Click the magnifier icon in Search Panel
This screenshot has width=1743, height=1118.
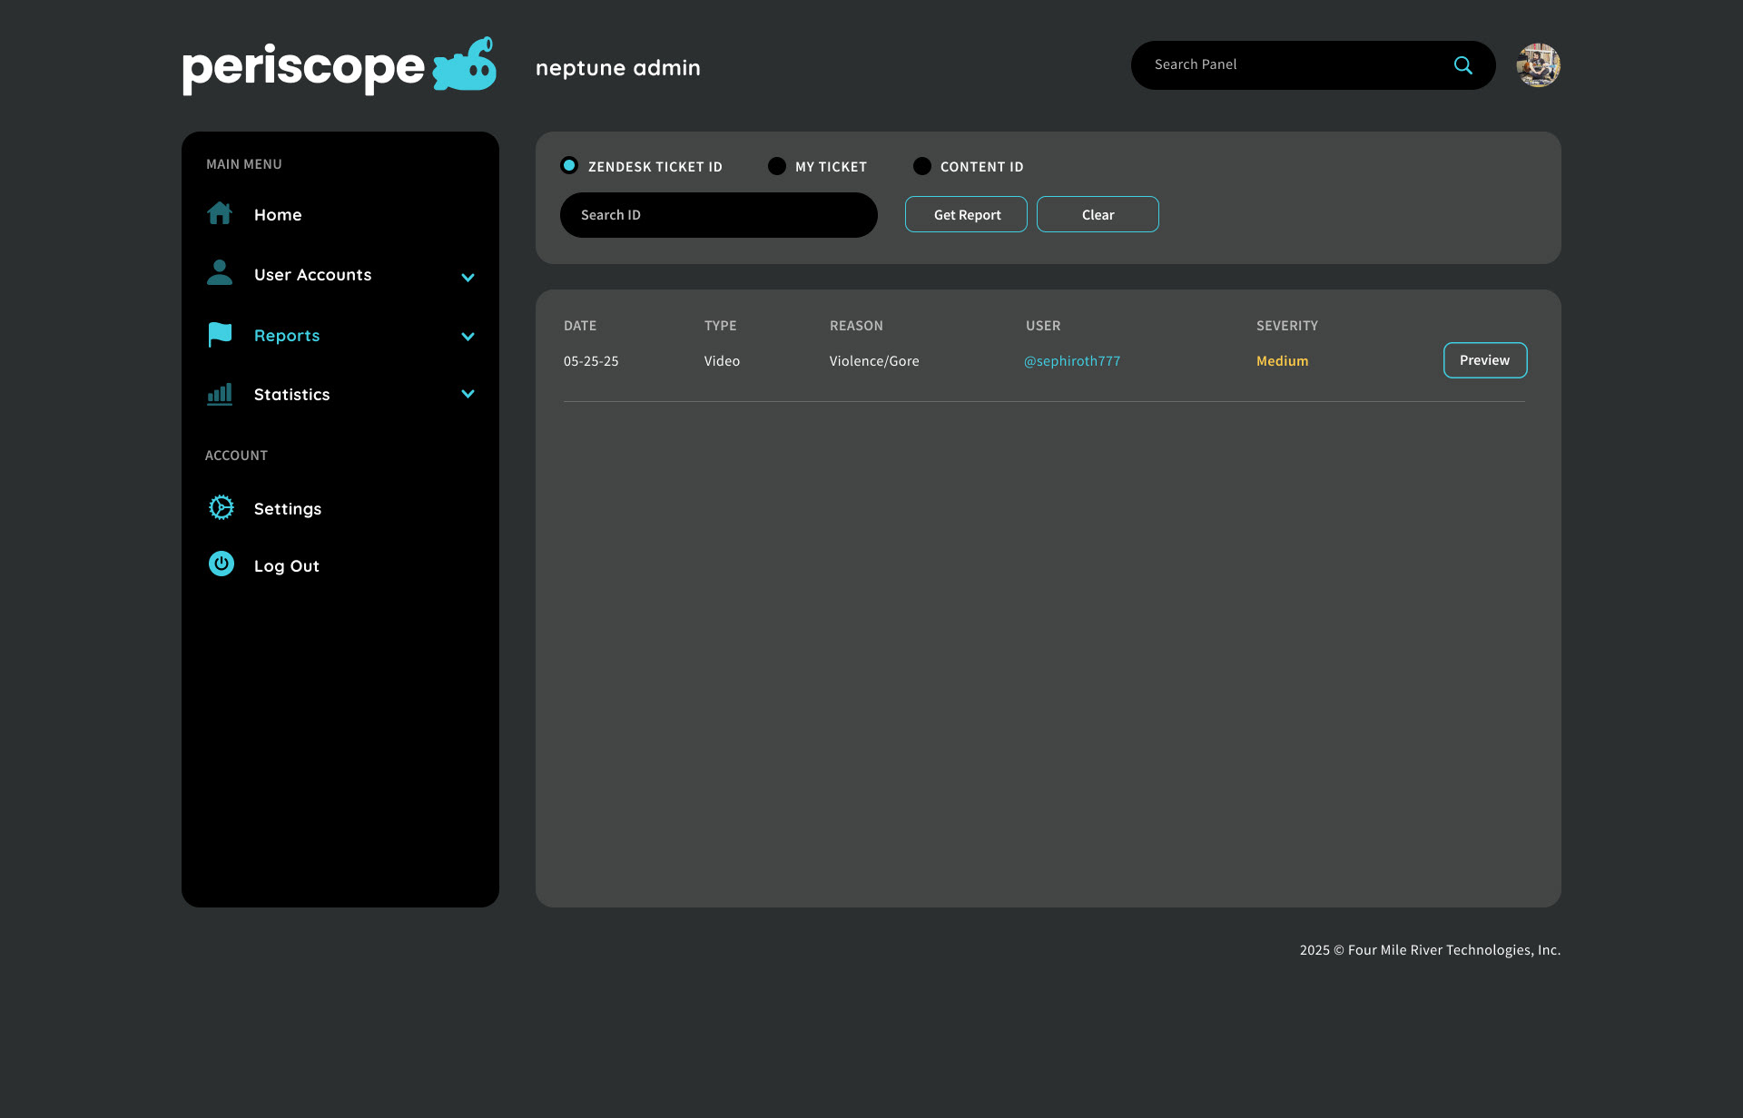pyautogui.click(x=1462, y=65)
